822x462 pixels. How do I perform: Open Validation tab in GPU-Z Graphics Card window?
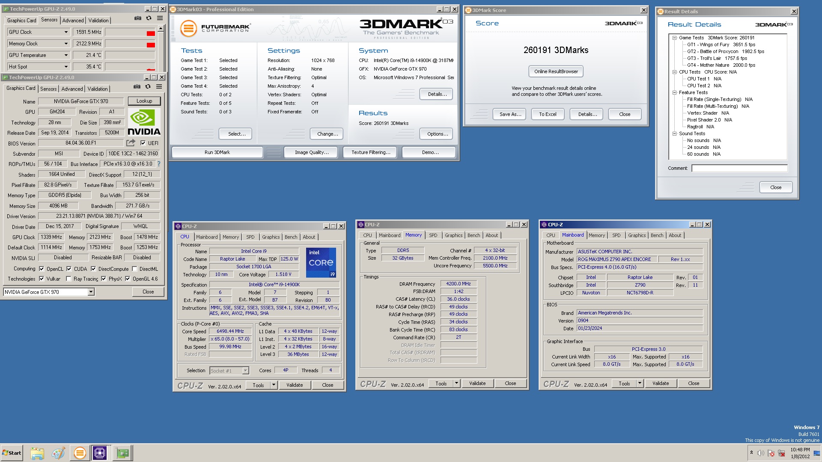[x=98, y=89]
